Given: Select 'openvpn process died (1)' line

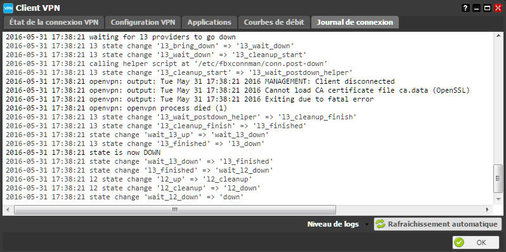Looking at the screenshot, I should pos(117,108).
